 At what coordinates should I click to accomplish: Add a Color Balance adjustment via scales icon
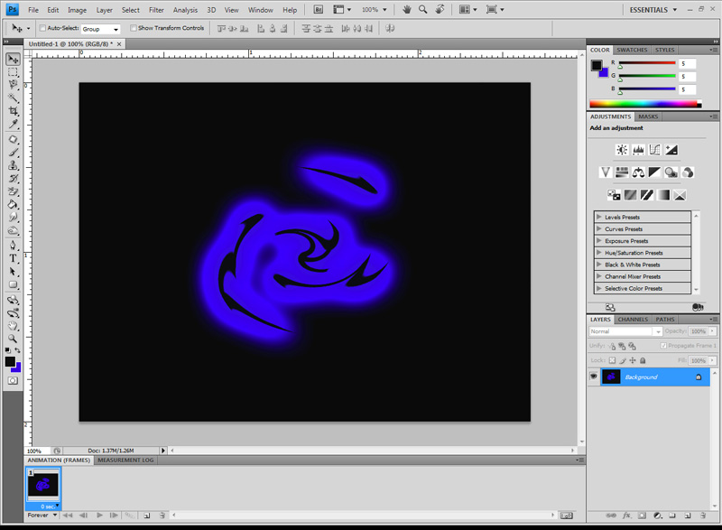(639, 172)
